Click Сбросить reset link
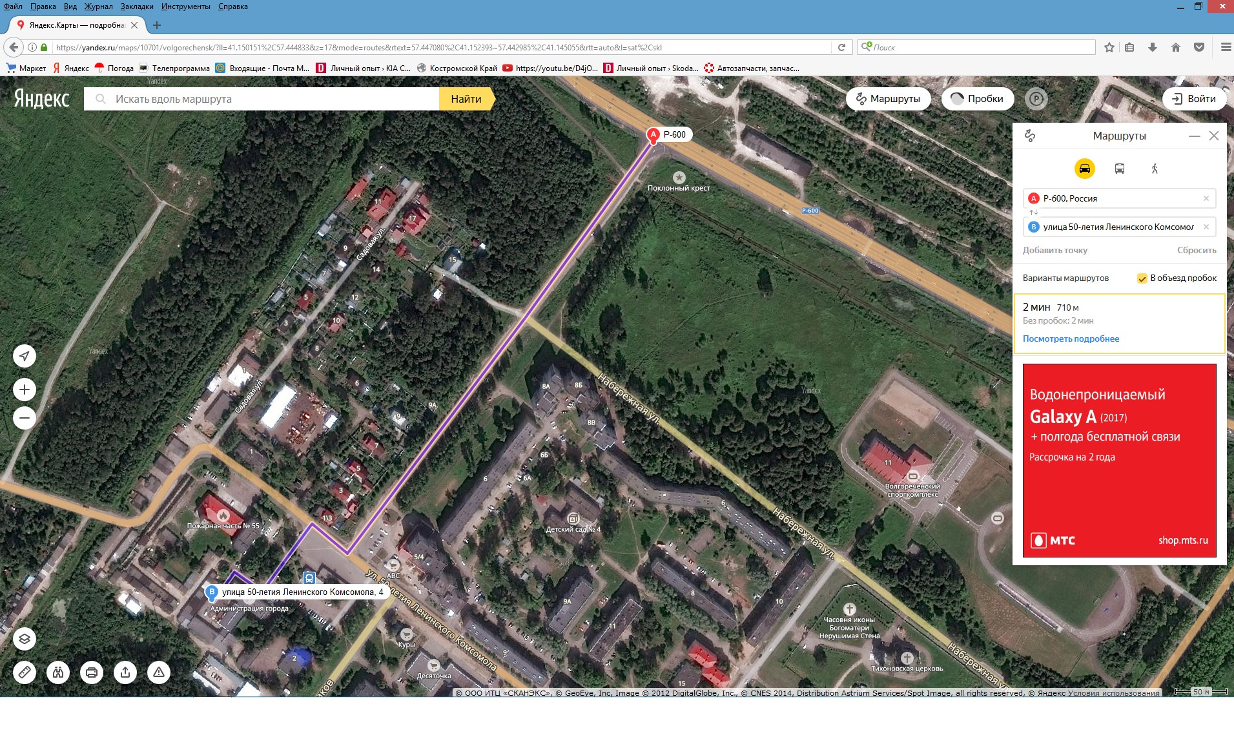 [x=1197, y=250]
